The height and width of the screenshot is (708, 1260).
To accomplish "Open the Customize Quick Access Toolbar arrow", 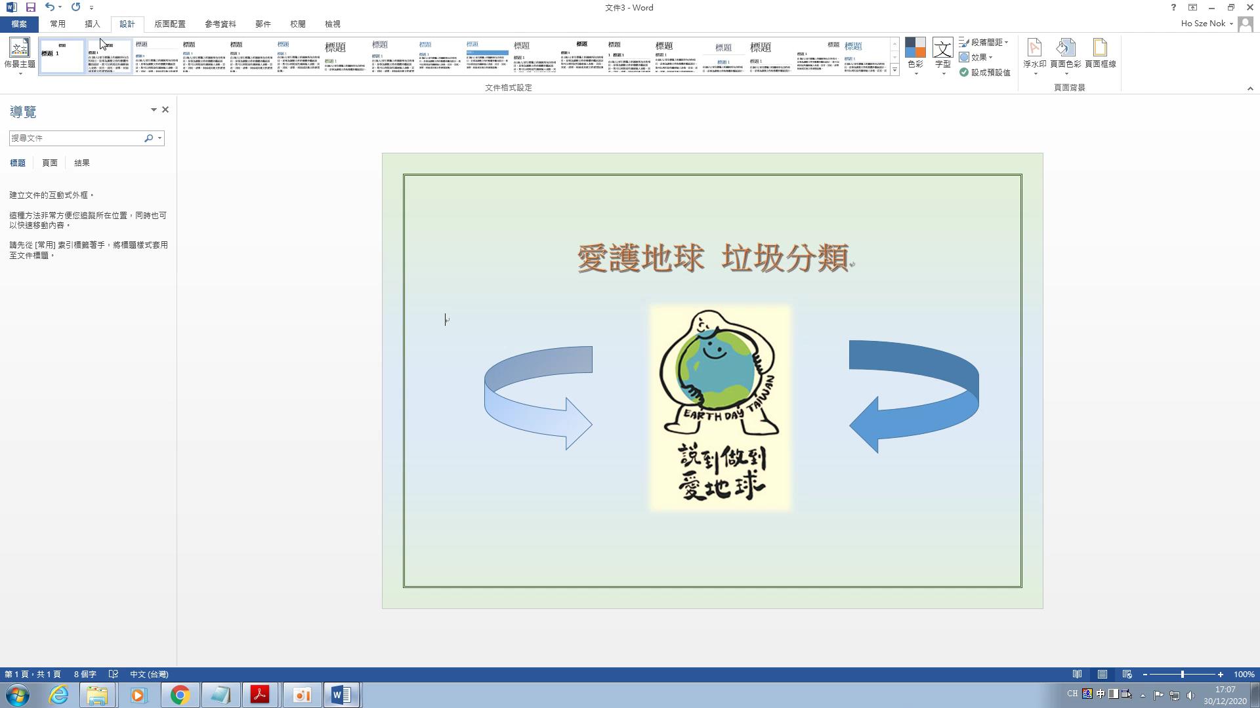I will (x=91, y=8).
